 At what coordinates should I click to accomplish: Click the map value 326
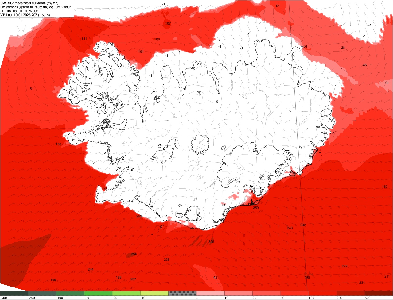[211, 242]
